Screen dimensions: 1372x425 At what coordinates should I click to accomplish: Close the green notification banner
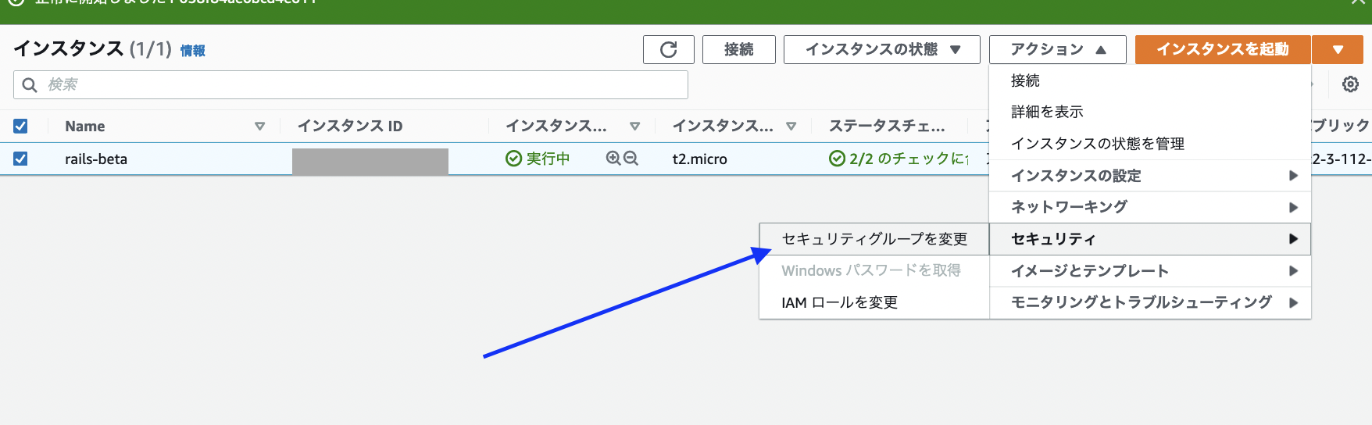pos(1358,2)
